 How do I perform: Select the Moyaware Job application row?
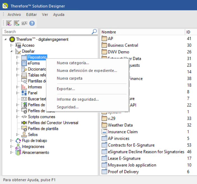149,165
